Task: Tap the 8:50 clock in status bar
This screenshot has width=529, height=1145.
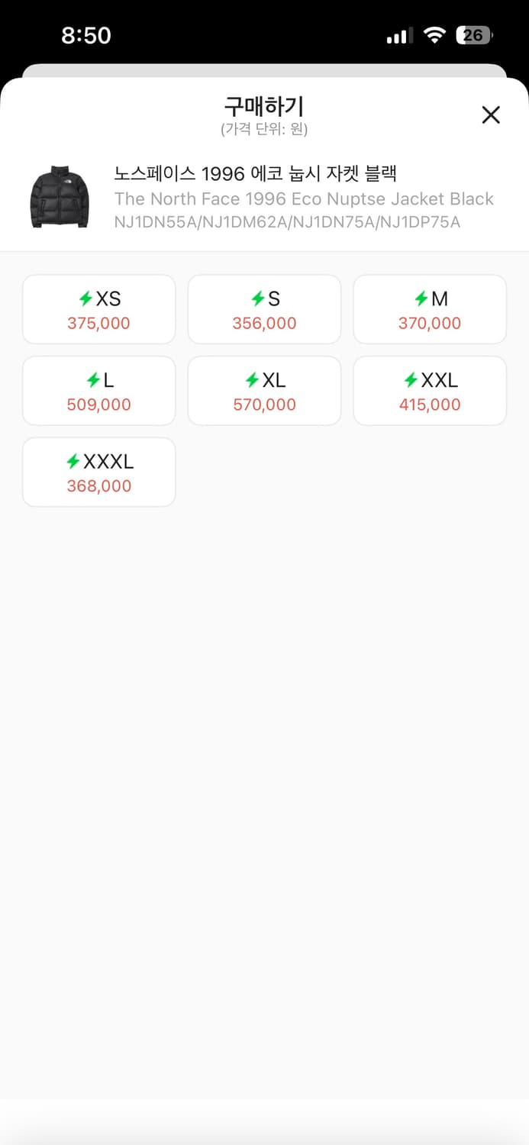Action: click(86, 35)
